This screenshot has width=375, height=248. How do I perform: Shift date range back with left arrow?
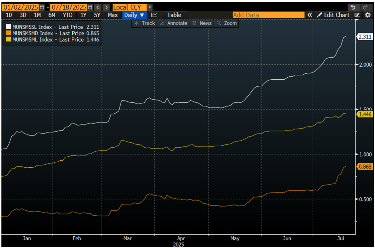(97, 7)
